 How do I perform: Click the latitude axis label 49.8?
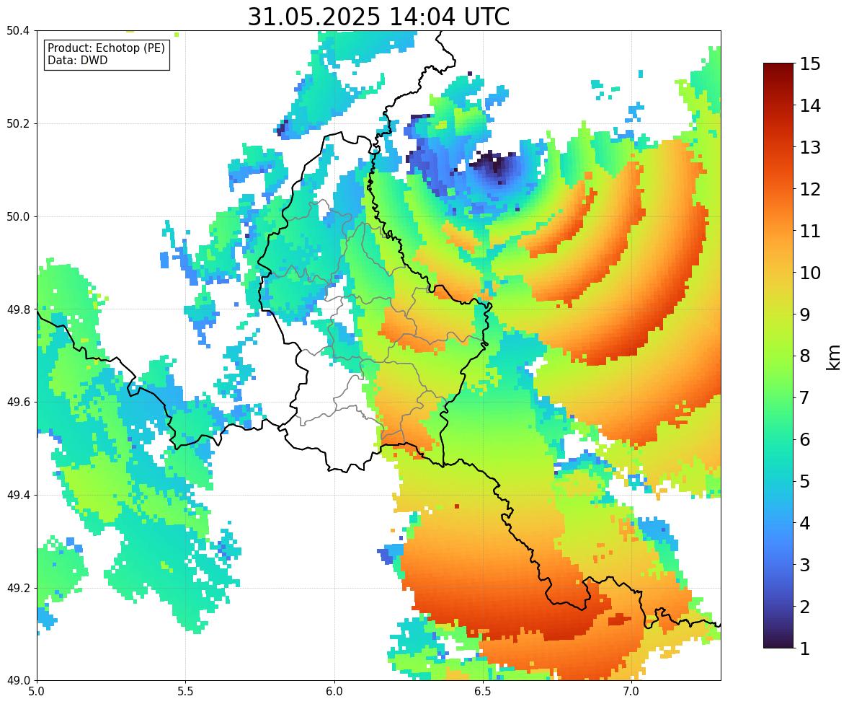(x=18, y=309)
